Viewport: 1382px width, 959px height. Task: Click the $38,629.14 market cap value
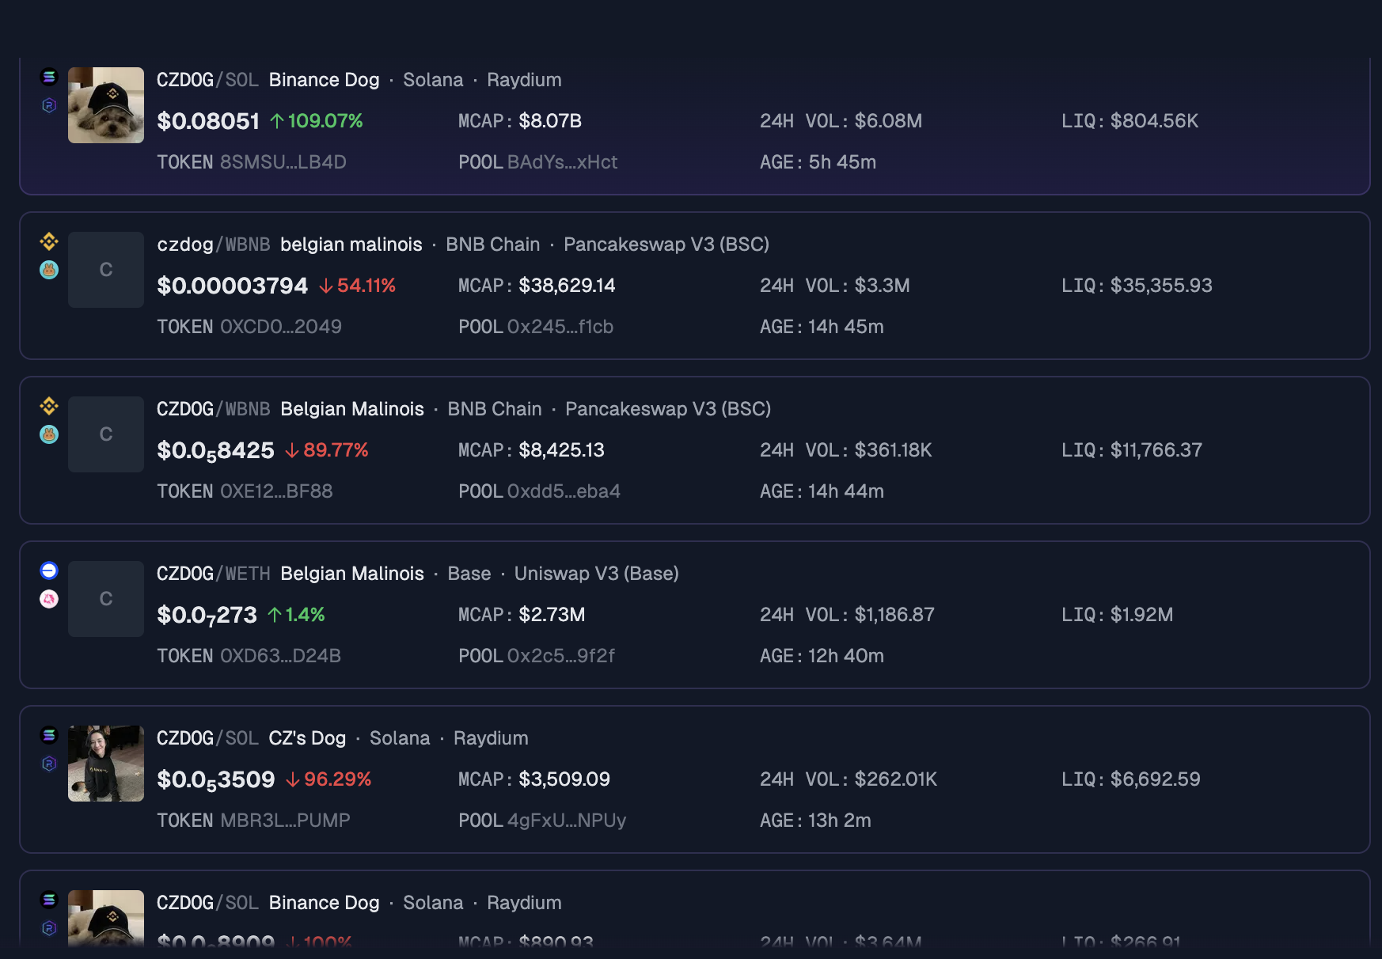(x=567, y=286)
